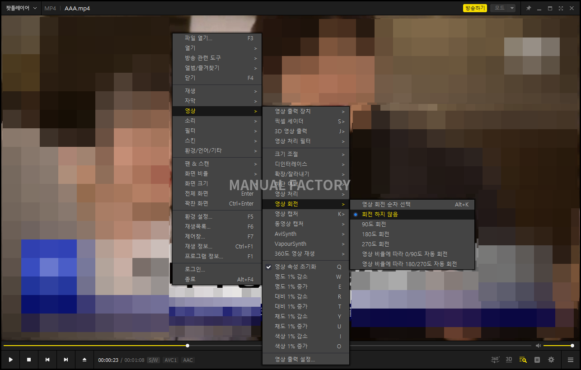The width and height of the screenshot is (581, 370).
Task: Toggle 360 degree video mode icon
Action: 495,360
